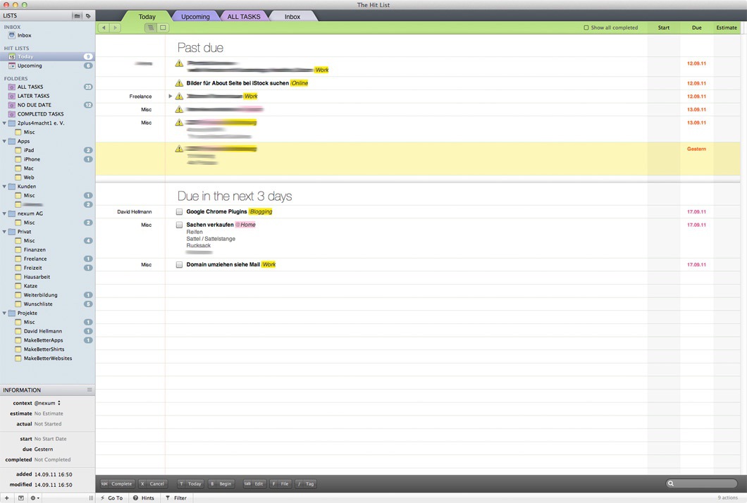Grab the sidebar divider handle icon
This screenshot has height=503, width=747.
coord(91,498)
